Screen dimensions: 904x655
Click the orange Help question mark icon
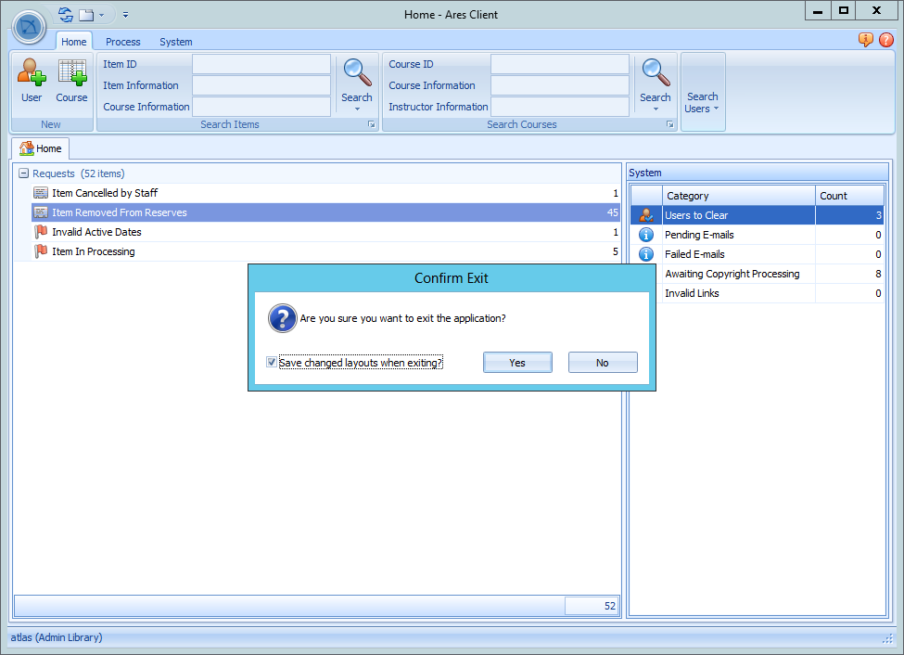[886, 40]
